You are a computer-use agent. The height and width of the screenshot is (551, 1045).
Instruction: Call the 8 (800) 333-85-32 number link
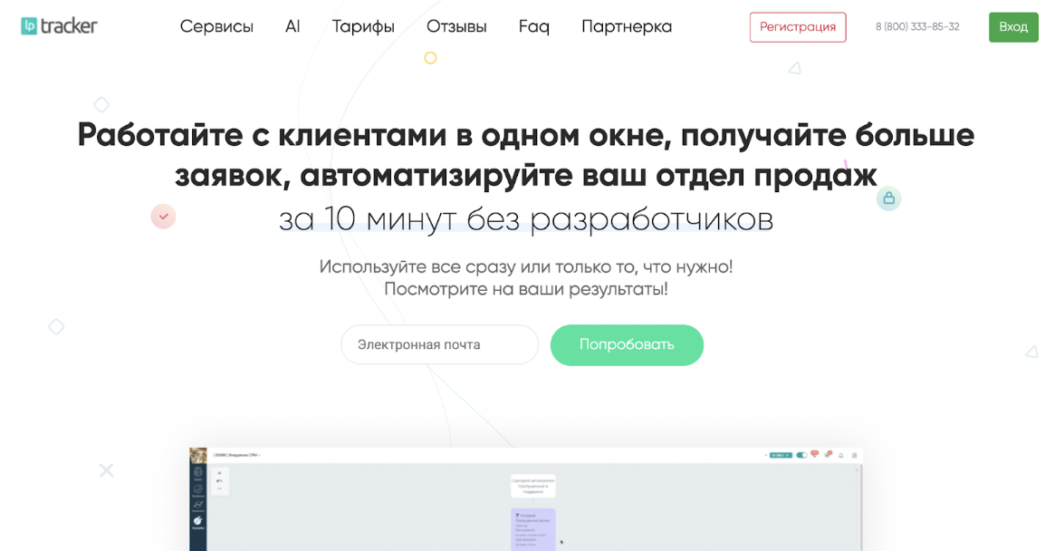point(917,26)
